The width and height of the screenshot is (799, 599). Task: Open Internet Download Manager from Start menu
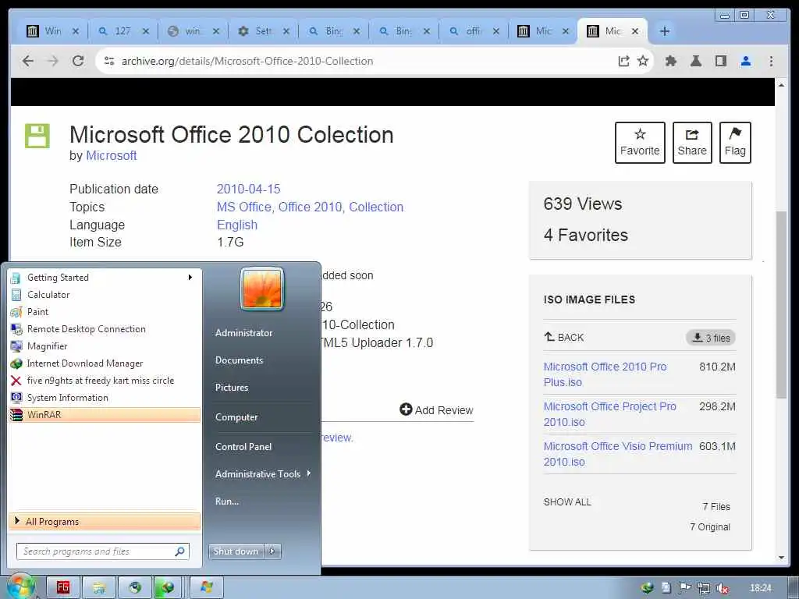point(105,363)
